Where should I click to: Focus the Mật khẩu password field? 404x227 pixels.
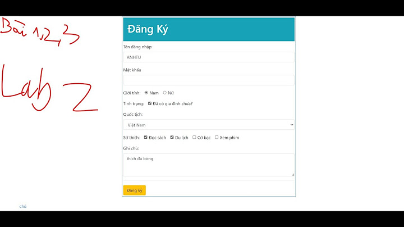pyautogui.click(x=209, y=80)
